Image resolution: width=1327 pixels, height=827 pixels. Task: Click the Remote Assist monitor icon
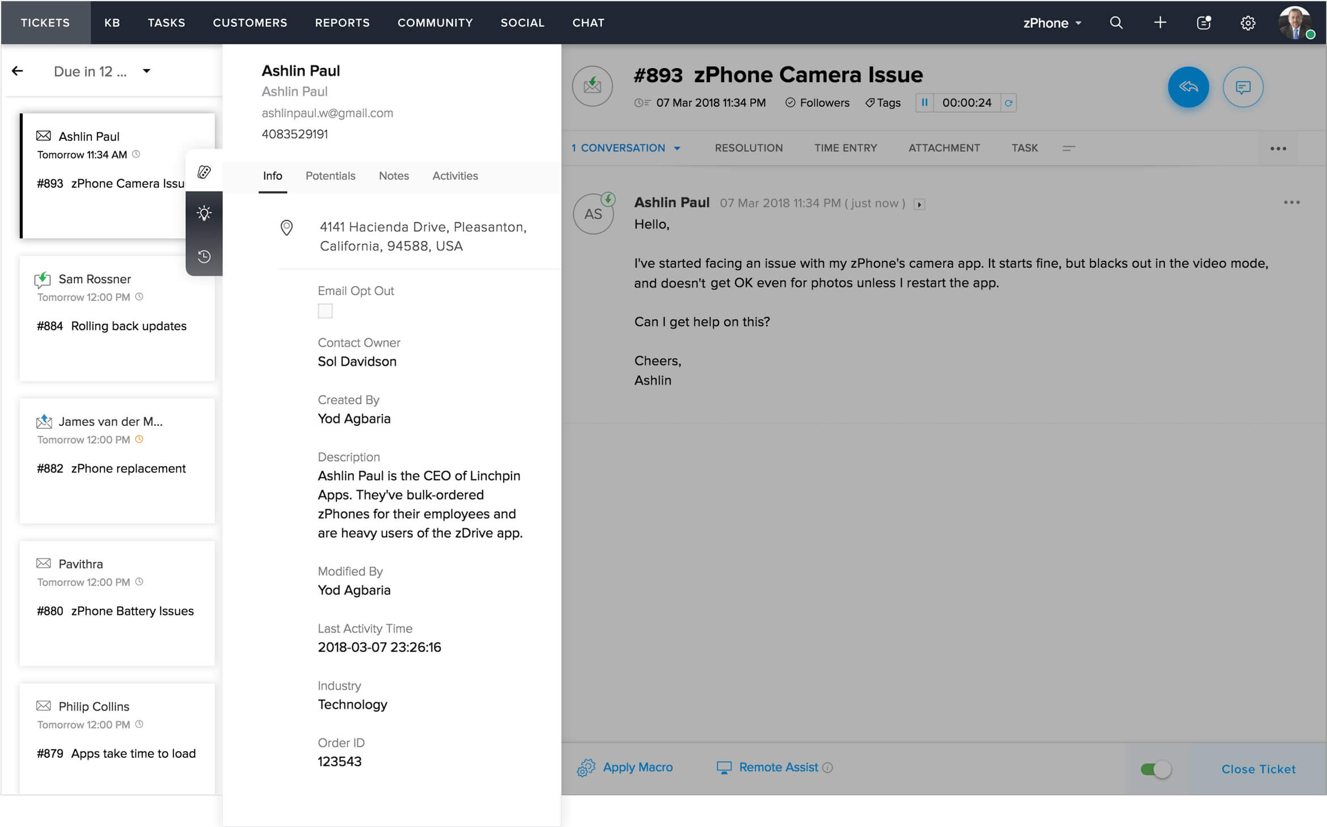724,767
